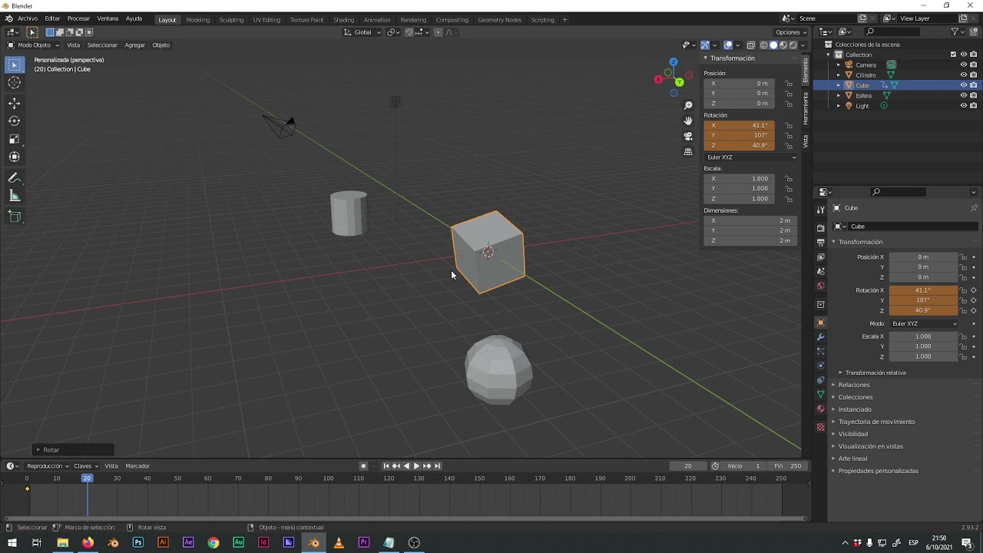Play the animation forward

416,466
